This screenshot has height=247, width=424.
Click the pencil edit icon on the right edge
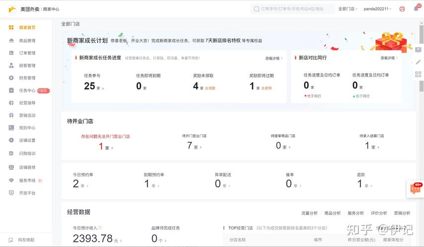click(418, 62)
